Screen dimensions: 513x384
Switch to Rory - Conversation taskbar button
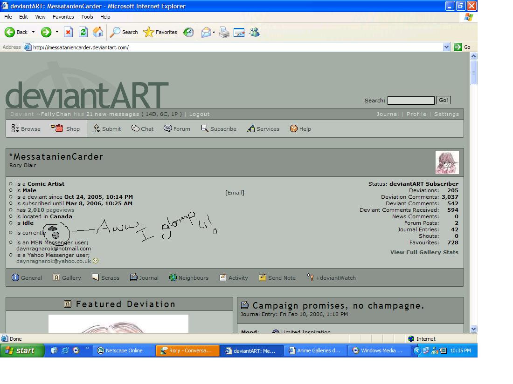[187, 350]
